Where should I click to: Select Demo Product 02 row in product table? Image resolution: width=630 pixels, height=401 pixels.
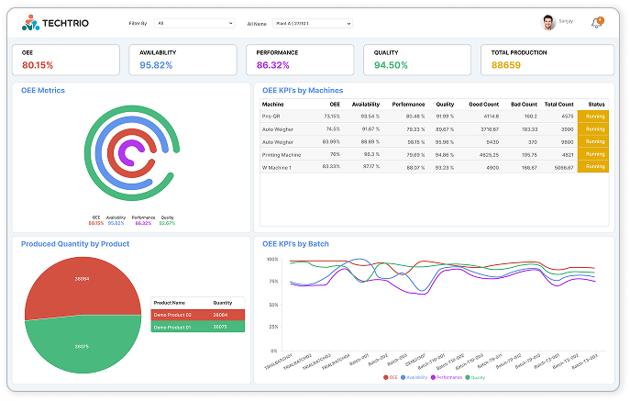point(197,314)
